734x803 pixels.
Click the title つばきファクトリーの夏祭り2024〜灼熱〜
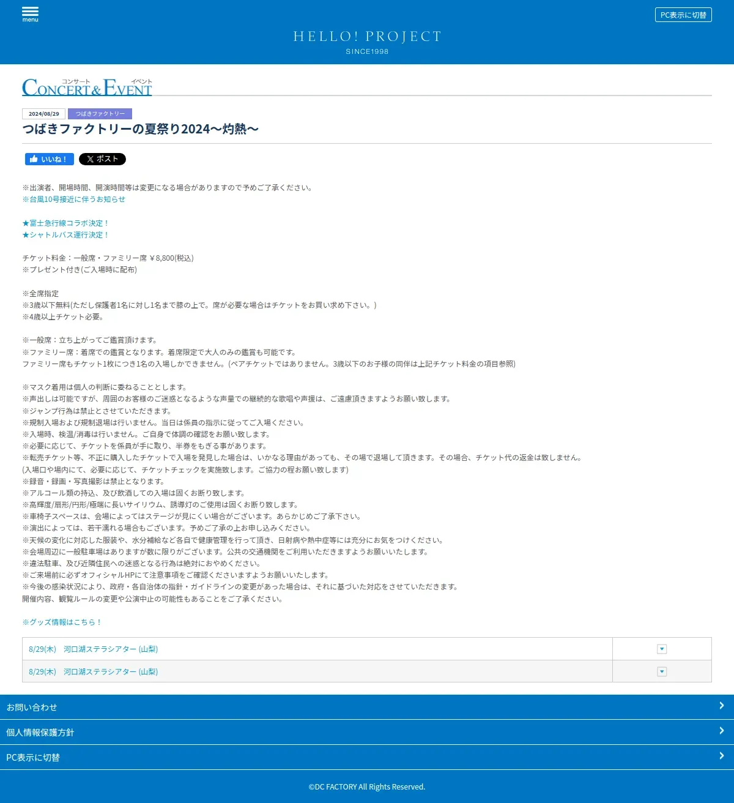click(141, 129)
